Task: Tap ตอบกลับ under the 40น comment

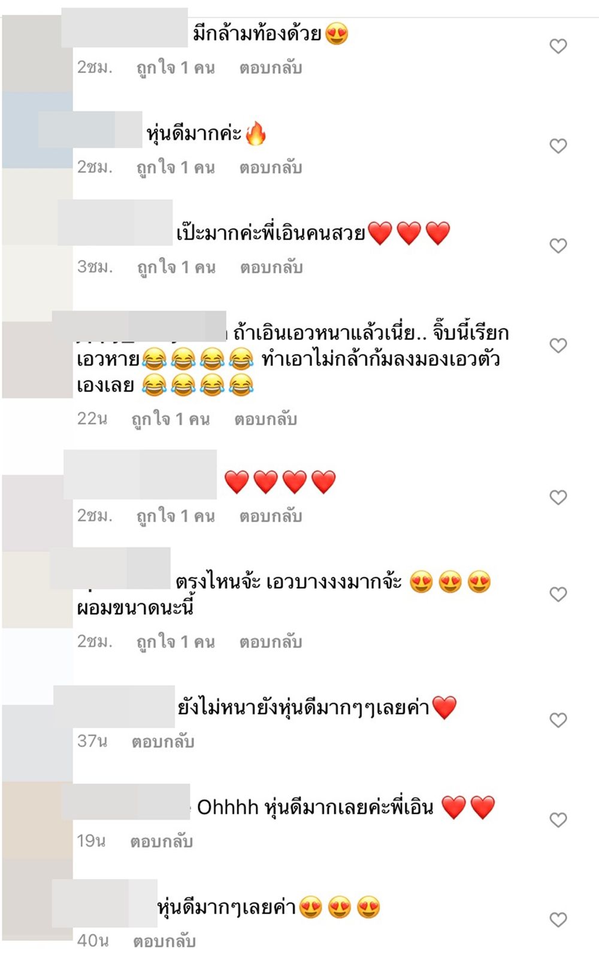Action: [x=164, y=941]
